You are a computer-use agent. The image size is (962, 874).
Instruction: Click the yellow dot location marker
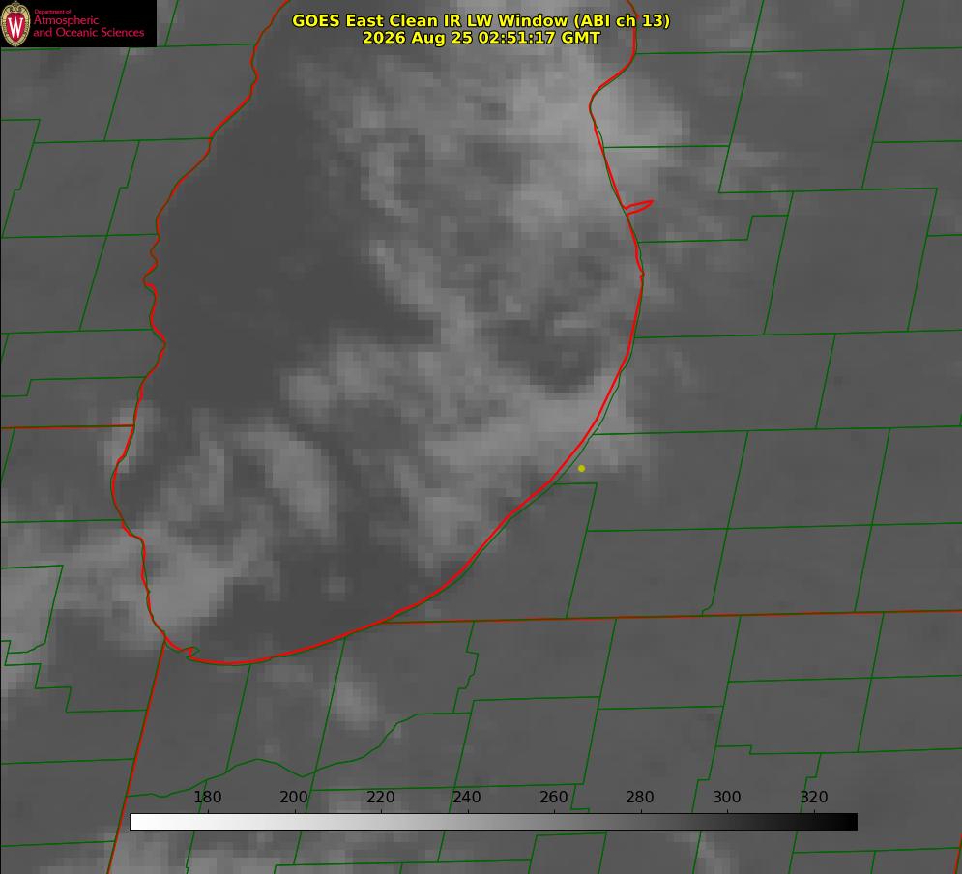[x=582, y=468]
